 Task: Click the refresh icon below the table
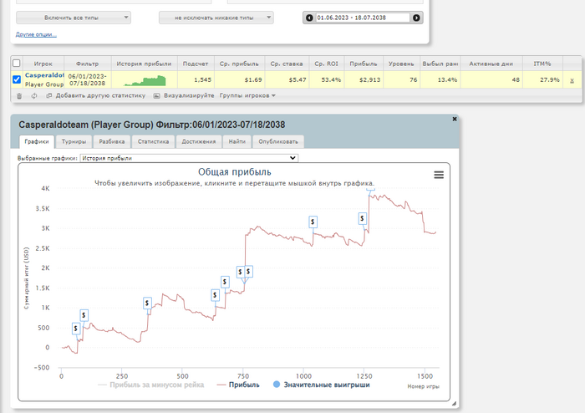pyautogui.click(x=34, y=96)
